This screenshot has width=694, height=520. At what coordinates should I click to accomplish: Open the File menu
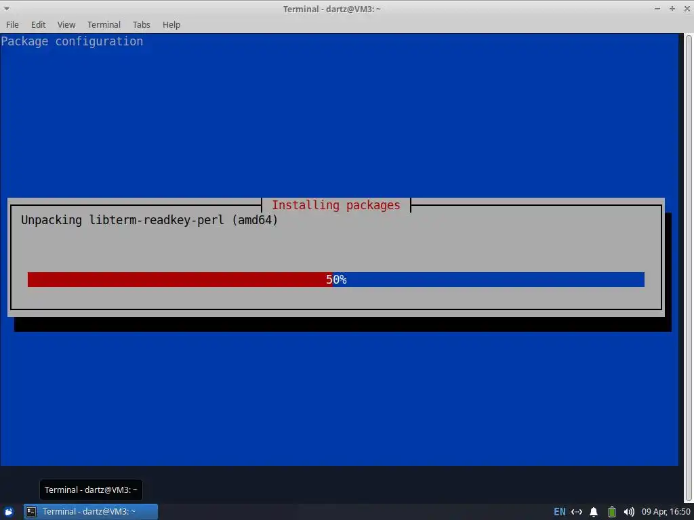tap(12, 25)
